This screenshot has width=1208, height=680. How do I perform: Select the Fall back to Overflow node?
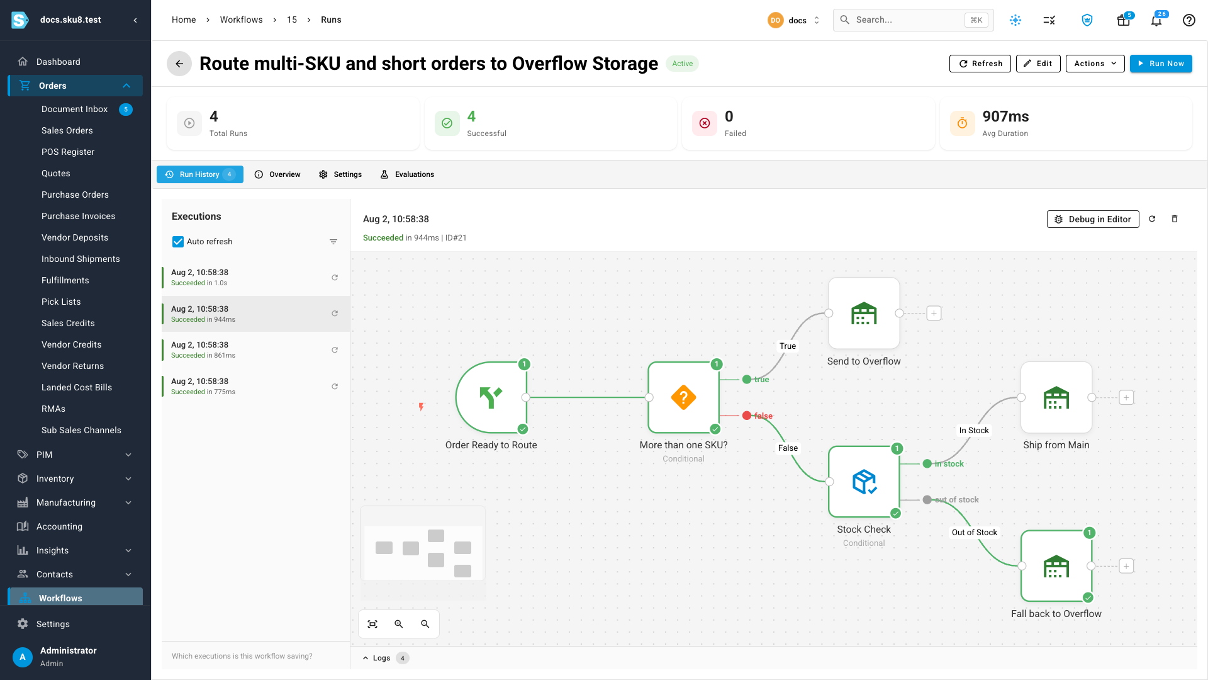click(x=1056, y=566)
